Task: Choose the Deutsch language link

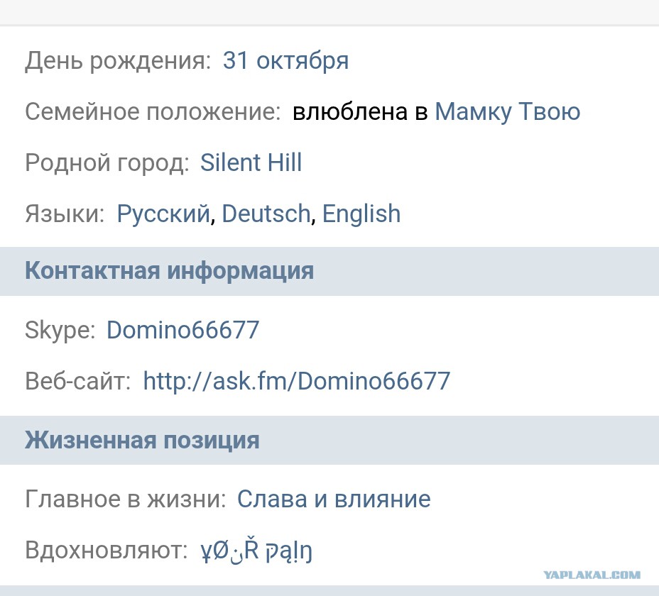Action: (266, 214)
